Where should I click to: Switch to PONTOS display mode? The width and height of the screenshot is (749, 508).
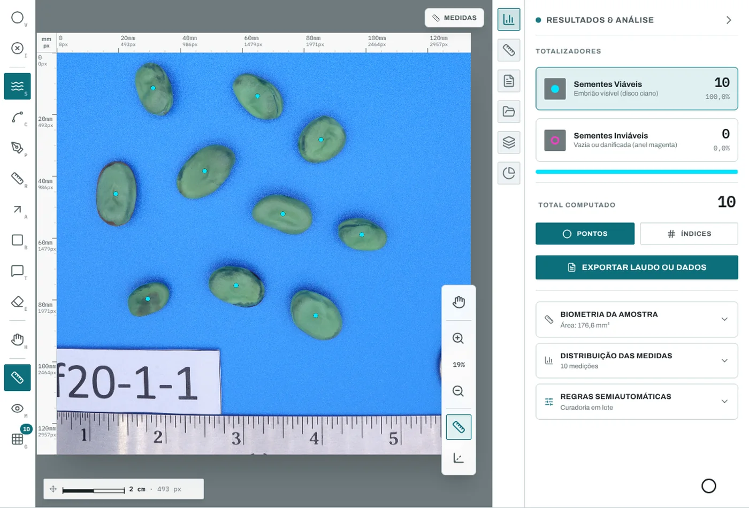[x=585, y=234]
